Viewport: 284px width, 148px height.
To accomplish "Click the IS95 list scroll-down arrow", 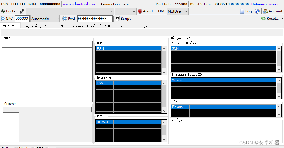I will tap(164, 72).
